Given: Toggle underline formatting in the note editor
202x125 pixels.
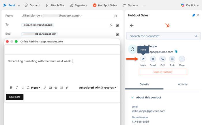Looking at the screenshot, I should tap(23, 88).
